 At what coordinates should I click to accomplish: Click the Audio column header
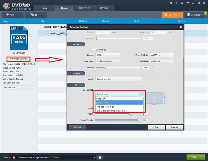136,21
